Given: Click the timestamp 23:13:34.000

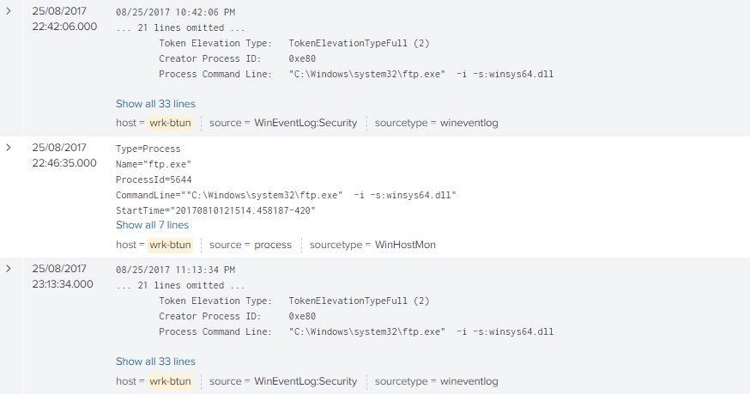Looking at the screenshot, I should click(63, 283).
